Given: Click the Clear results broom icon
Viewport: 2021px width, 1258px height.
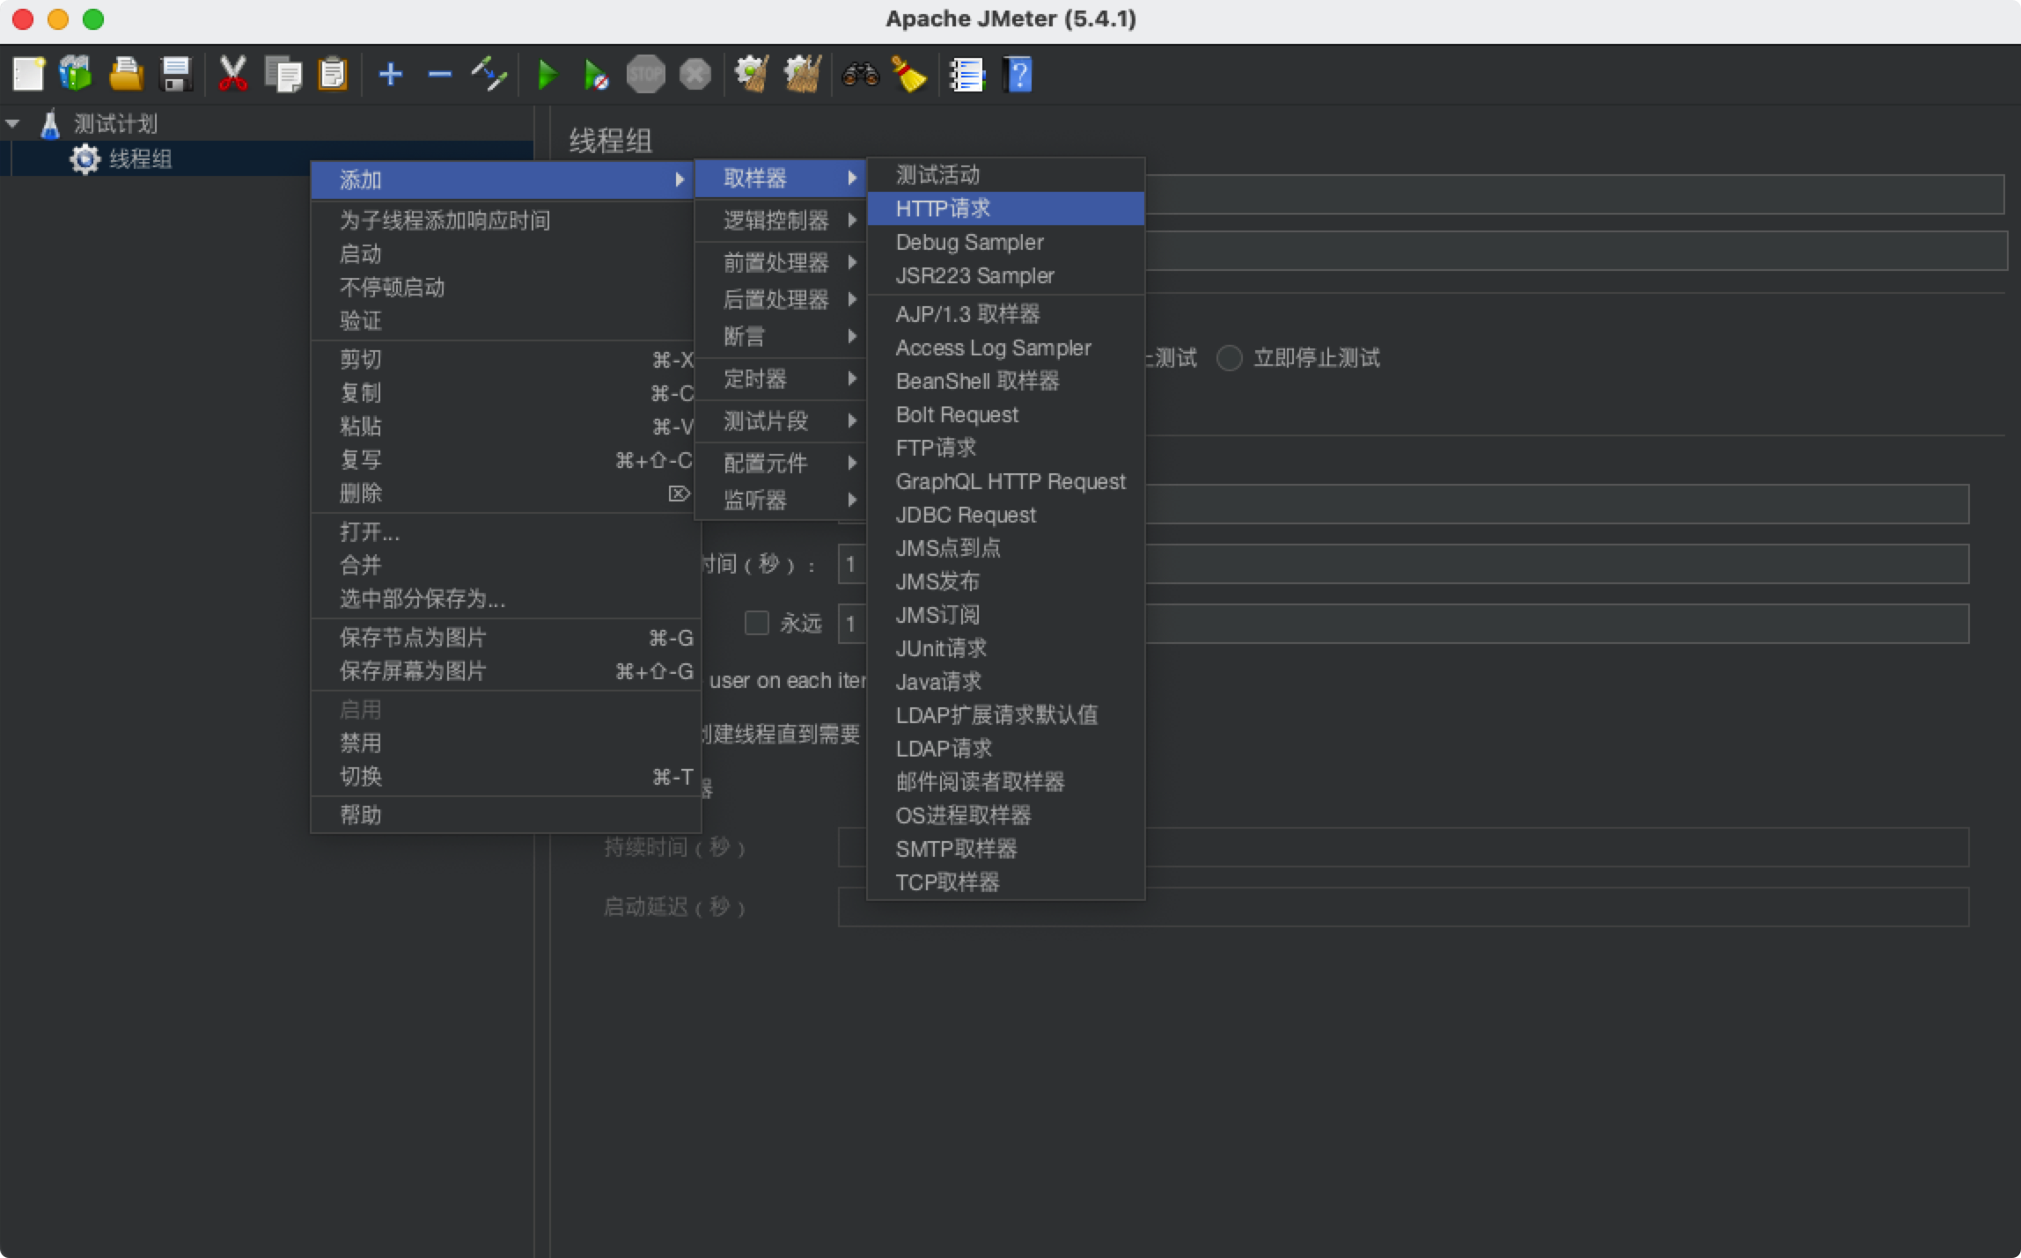Looking at the screenshot, I should pos(752,75).
